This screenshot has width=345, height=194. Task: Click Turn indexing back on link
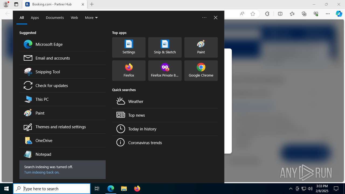[42, 172]
